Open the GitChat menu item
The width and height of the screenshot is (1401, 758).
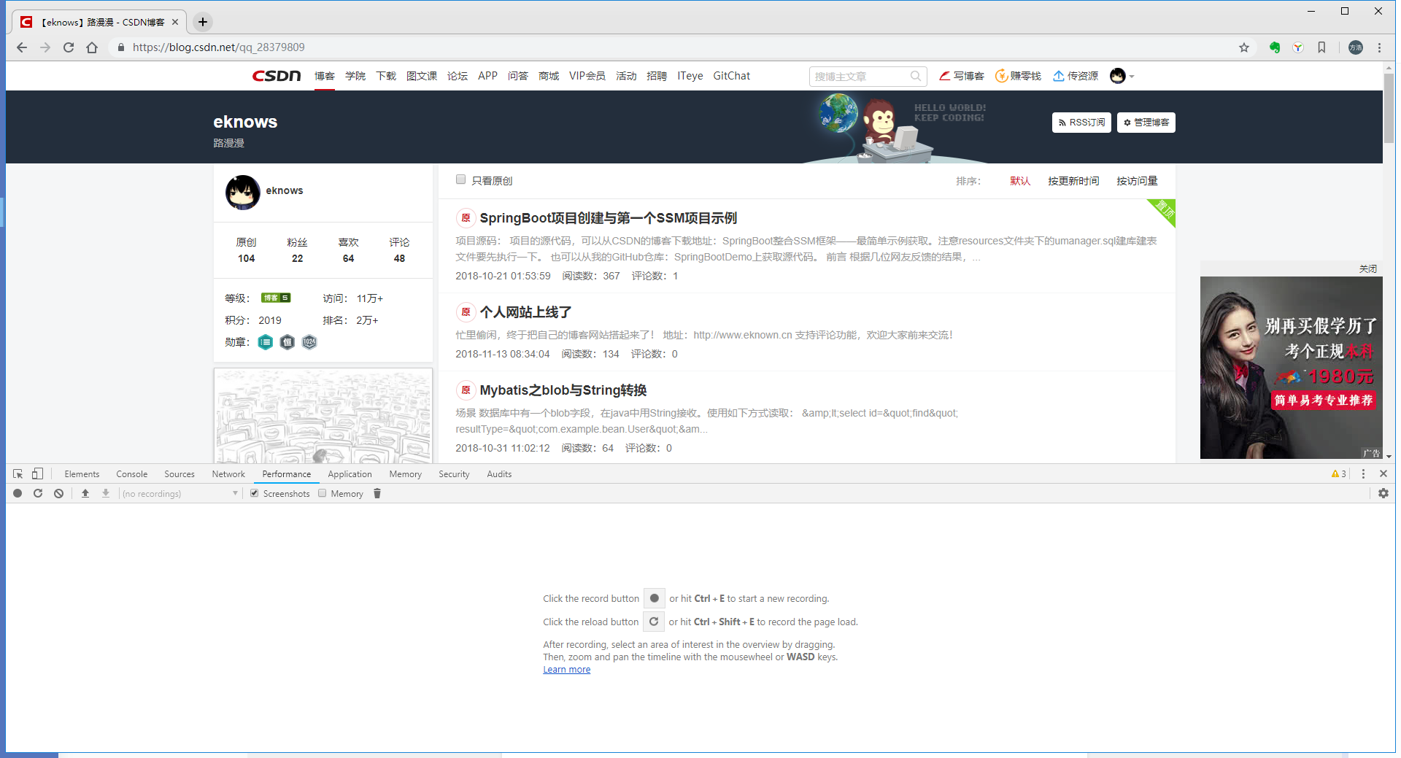[x=731, y=76]
